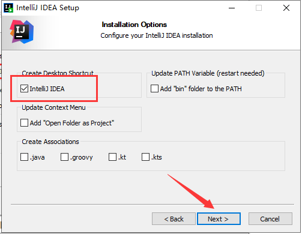This screenshot has height=234, width=302.
Task: Return to previous page with < Back
Action: [x=174, y=219]
